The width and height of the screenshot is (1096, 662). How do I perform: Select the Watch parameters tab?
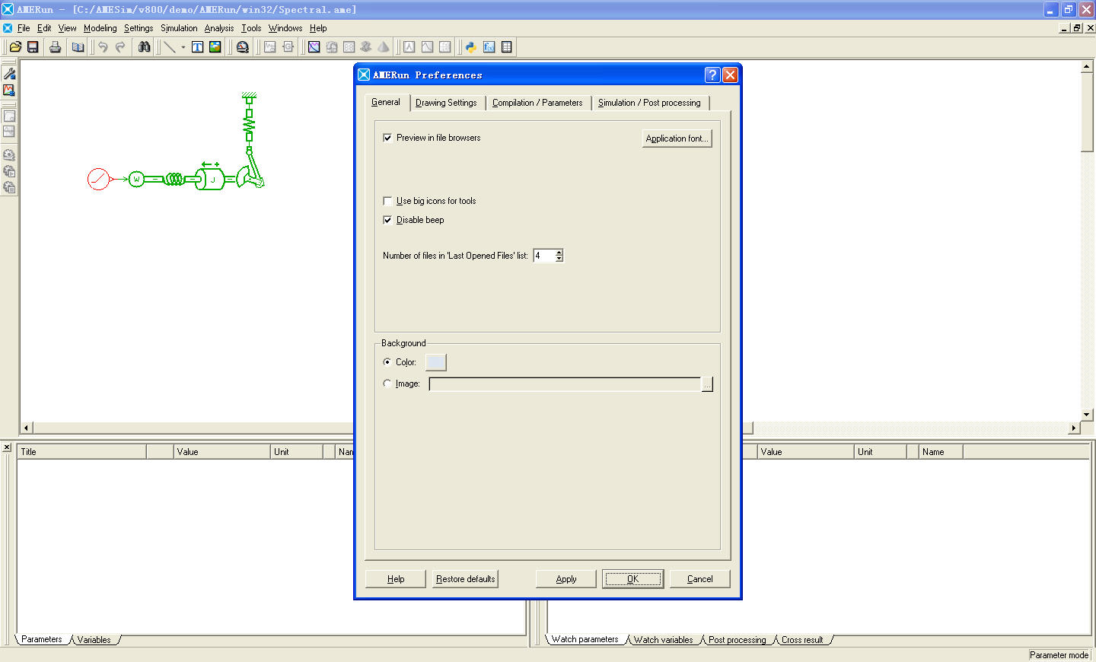(x=585, y=639)
